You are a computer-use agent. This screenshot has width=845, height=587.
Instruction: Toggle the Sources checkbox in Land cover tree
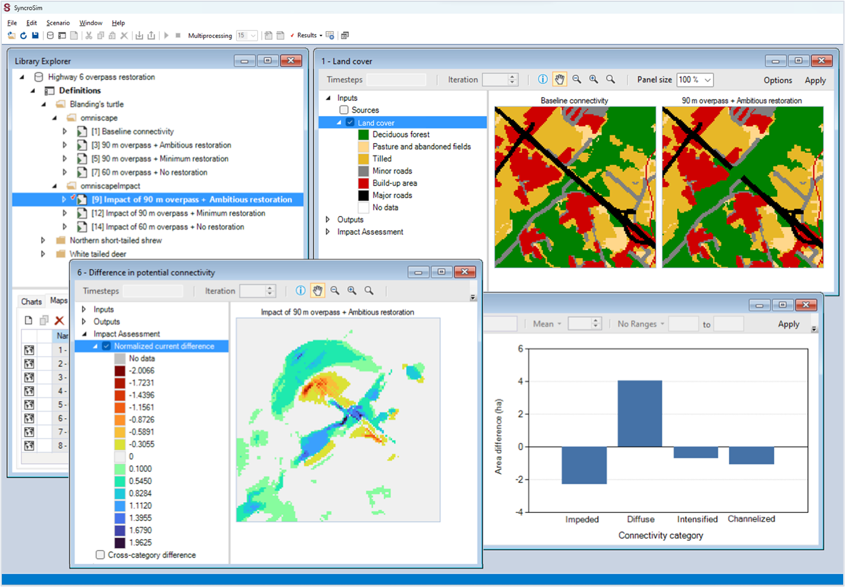tap(344, 110)
